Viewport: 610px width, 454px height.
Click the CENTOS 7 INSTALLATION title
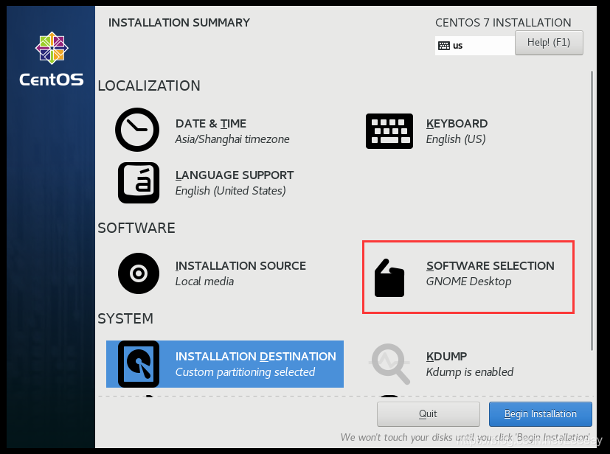pos(503,23)
